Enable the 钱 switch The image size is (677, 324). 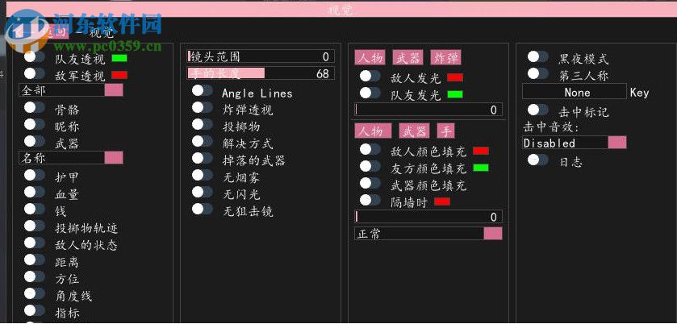point(35,209)
